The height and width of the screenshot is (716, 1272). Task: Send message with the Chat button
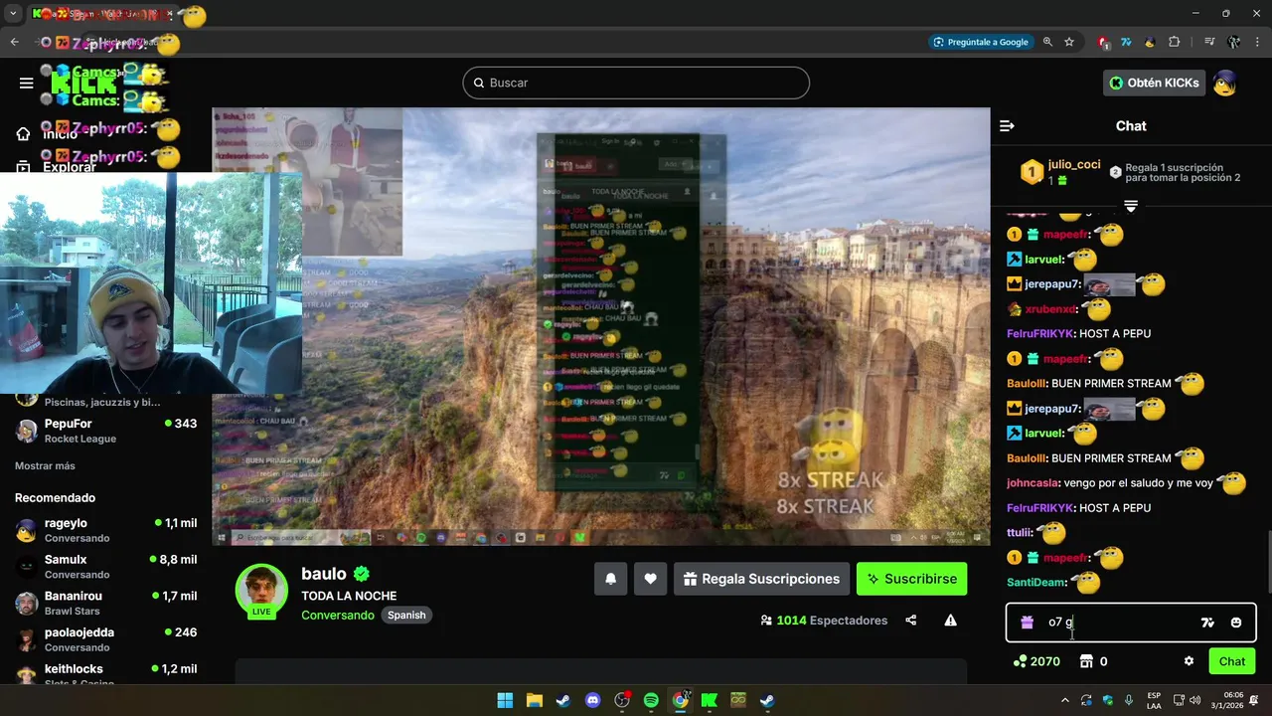point(1232,661)
